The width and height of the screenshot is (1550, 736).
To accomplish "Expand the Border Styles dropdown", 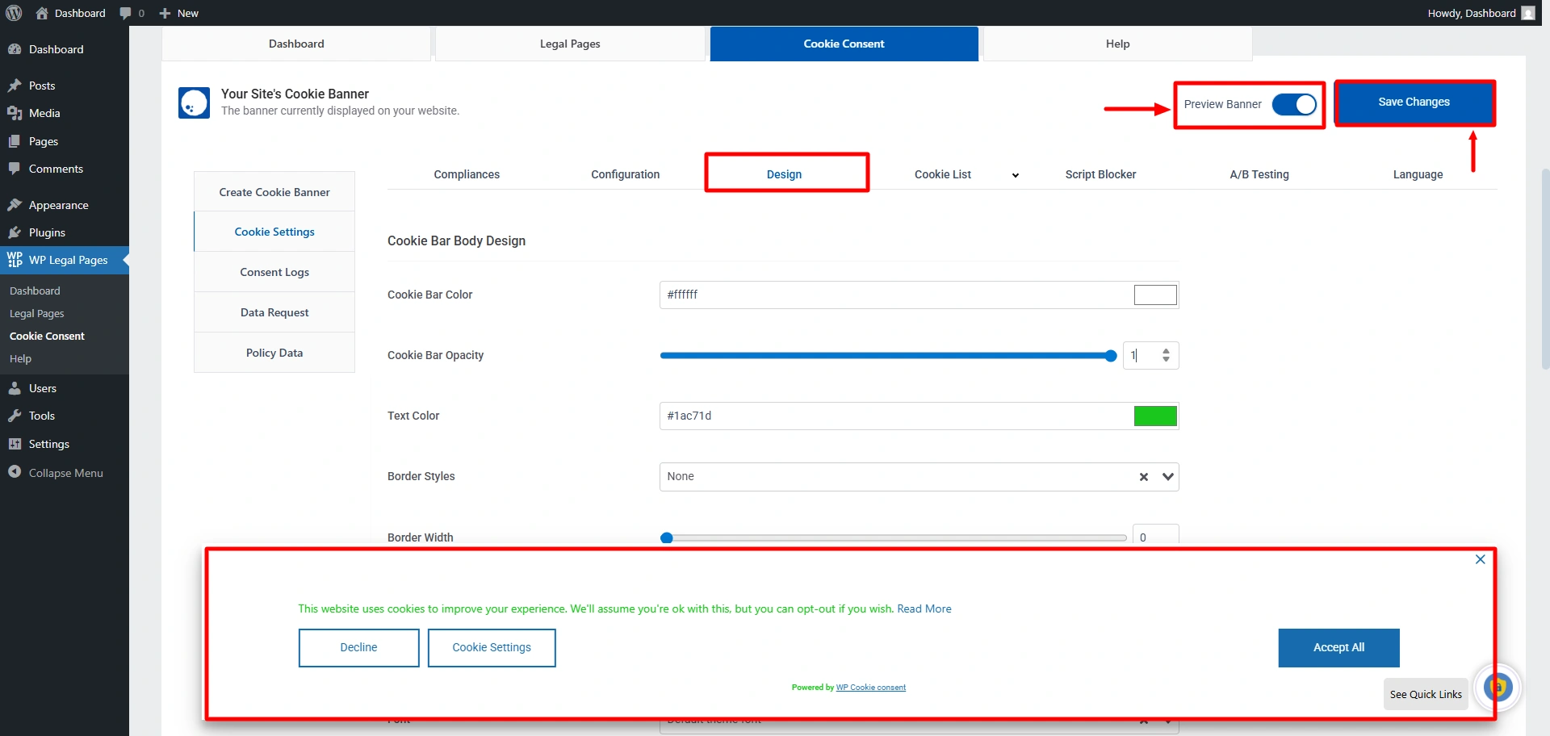I will click(x=1167, y=477).
